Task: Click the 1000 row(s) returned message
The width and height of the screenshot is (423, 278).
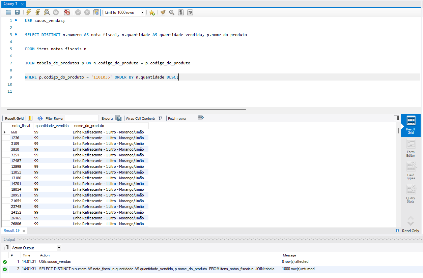Action: [x=298, y=269]
